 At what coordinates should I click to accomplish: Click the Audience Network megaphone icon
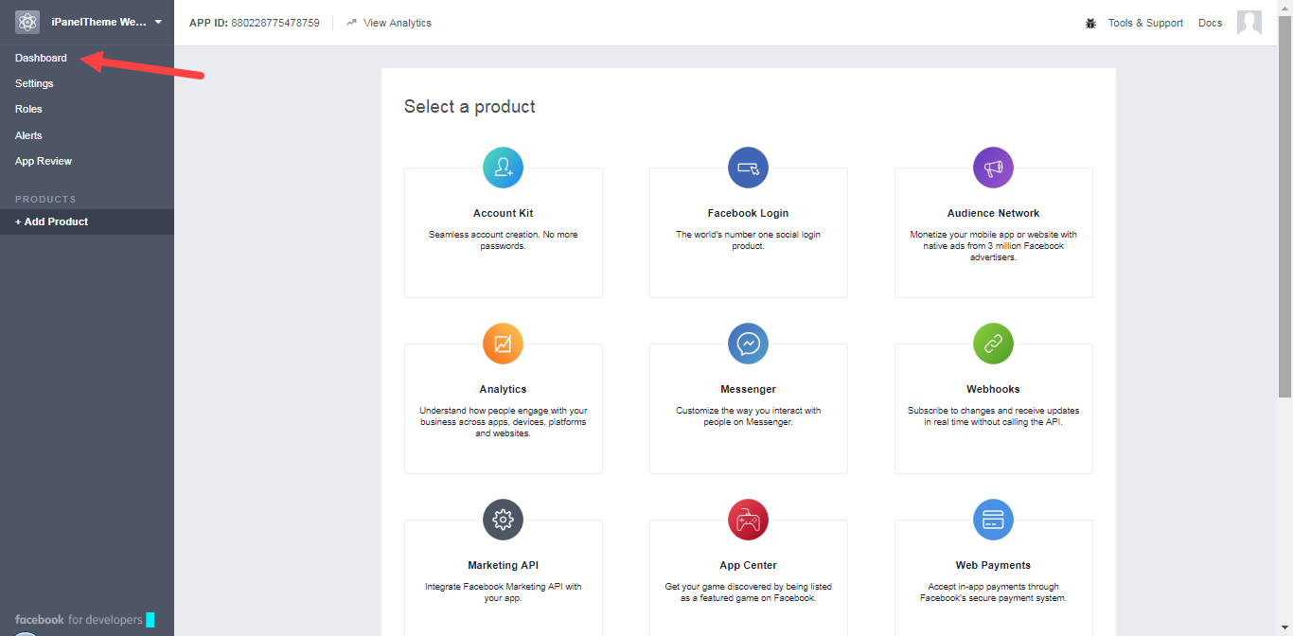click(x=993, y=168)
